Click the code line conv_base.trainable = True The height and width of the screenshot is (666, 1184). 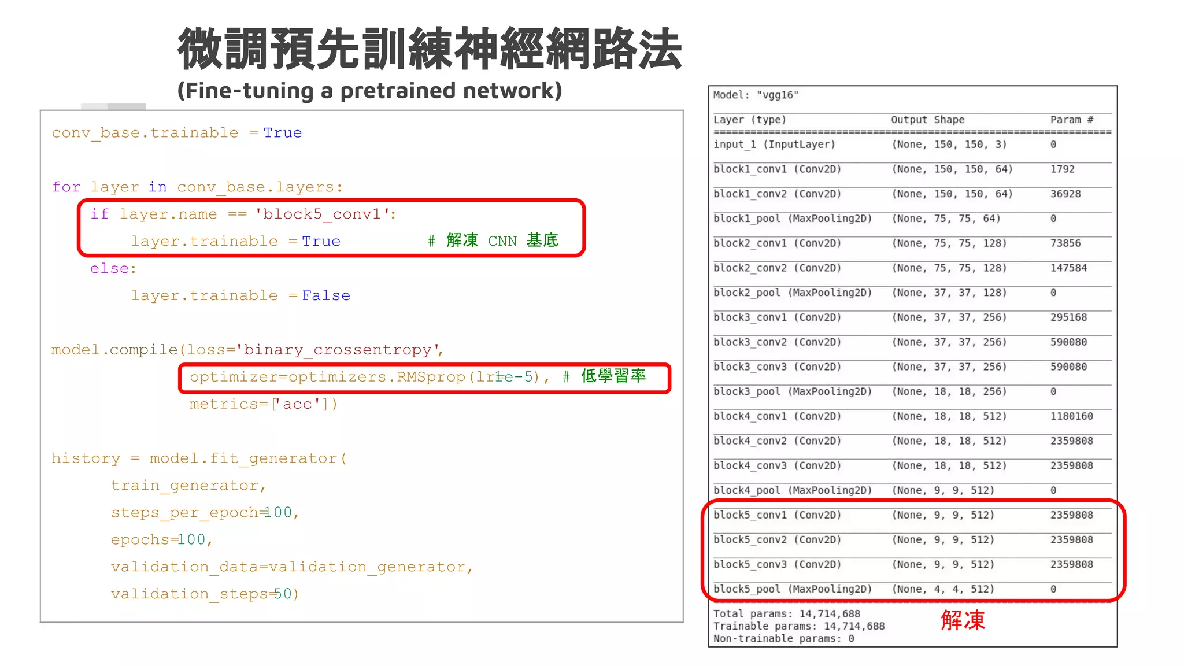coord(177,133)
